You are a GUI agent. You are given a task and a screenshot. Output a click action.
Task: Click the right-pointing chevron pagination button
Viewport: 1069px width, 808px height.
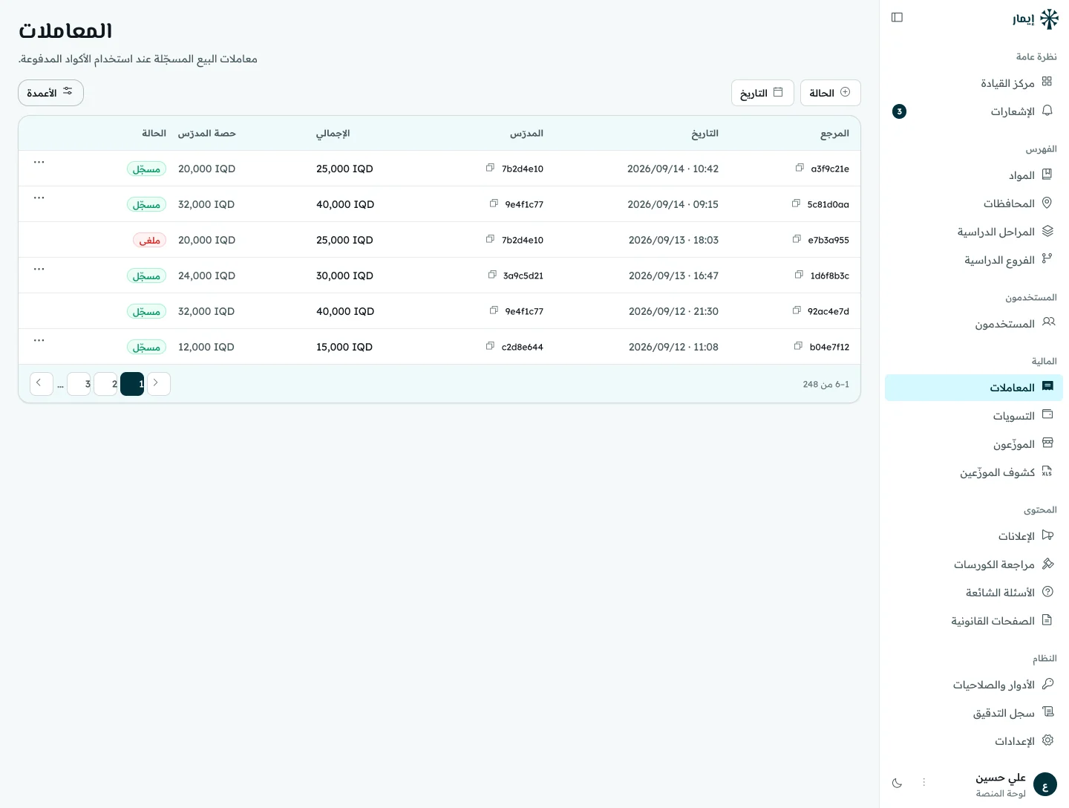click(159, 384)
